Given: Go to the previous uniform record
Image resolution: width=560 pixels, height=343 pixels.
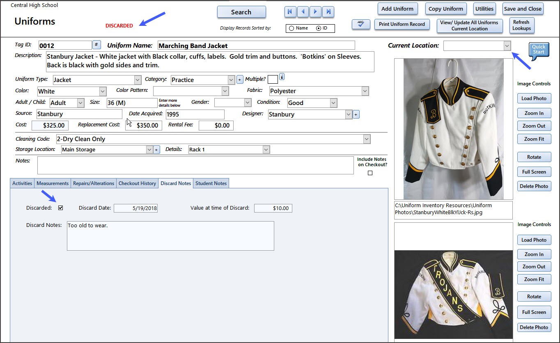Looking at the screenshot, I should [x=303, y=12].
